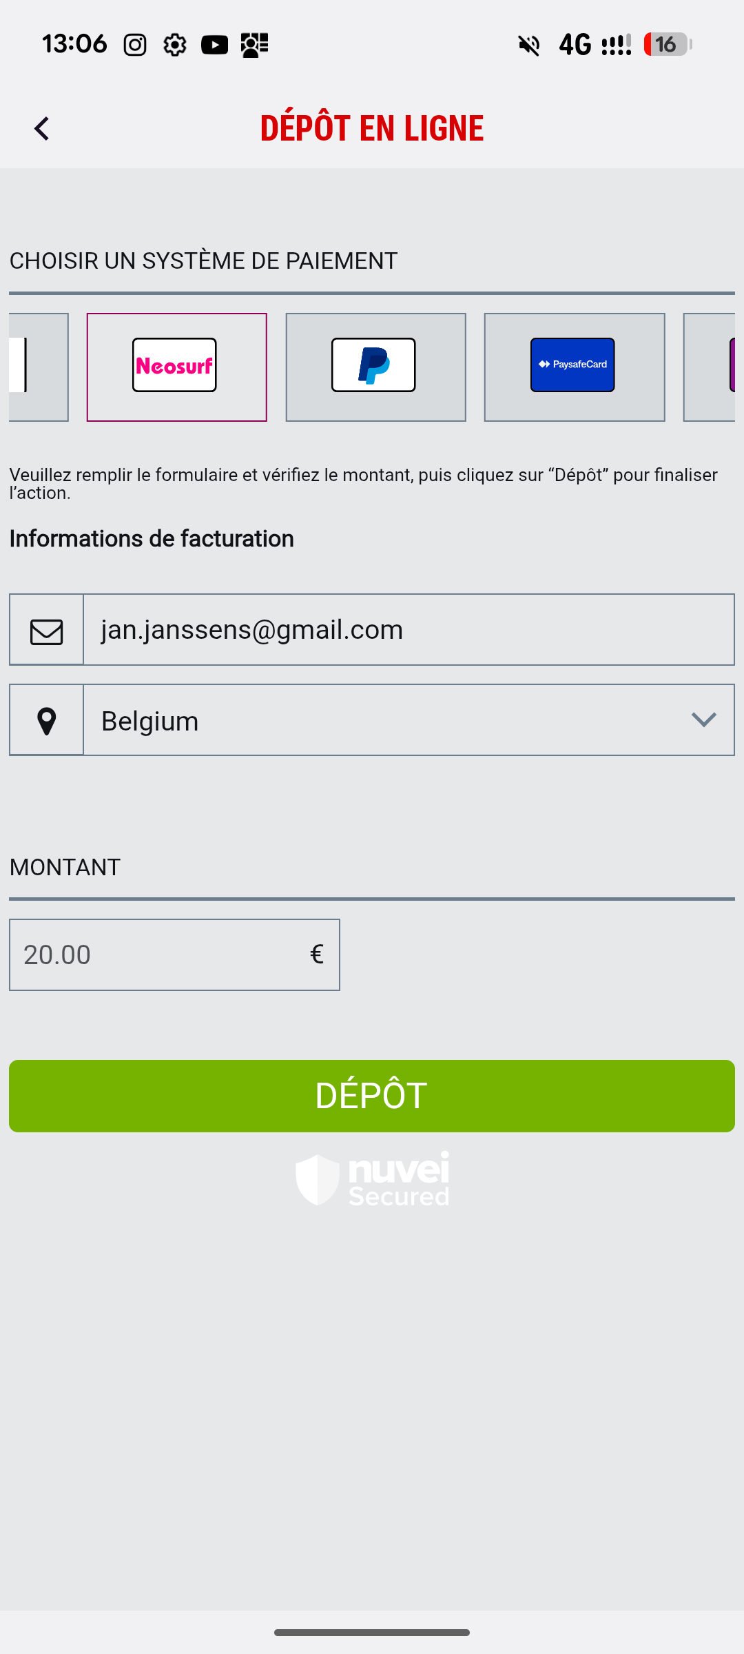Focus the 20.00 amount field
The width and height of the screenshot is (744, 1654).
(158, 955)
